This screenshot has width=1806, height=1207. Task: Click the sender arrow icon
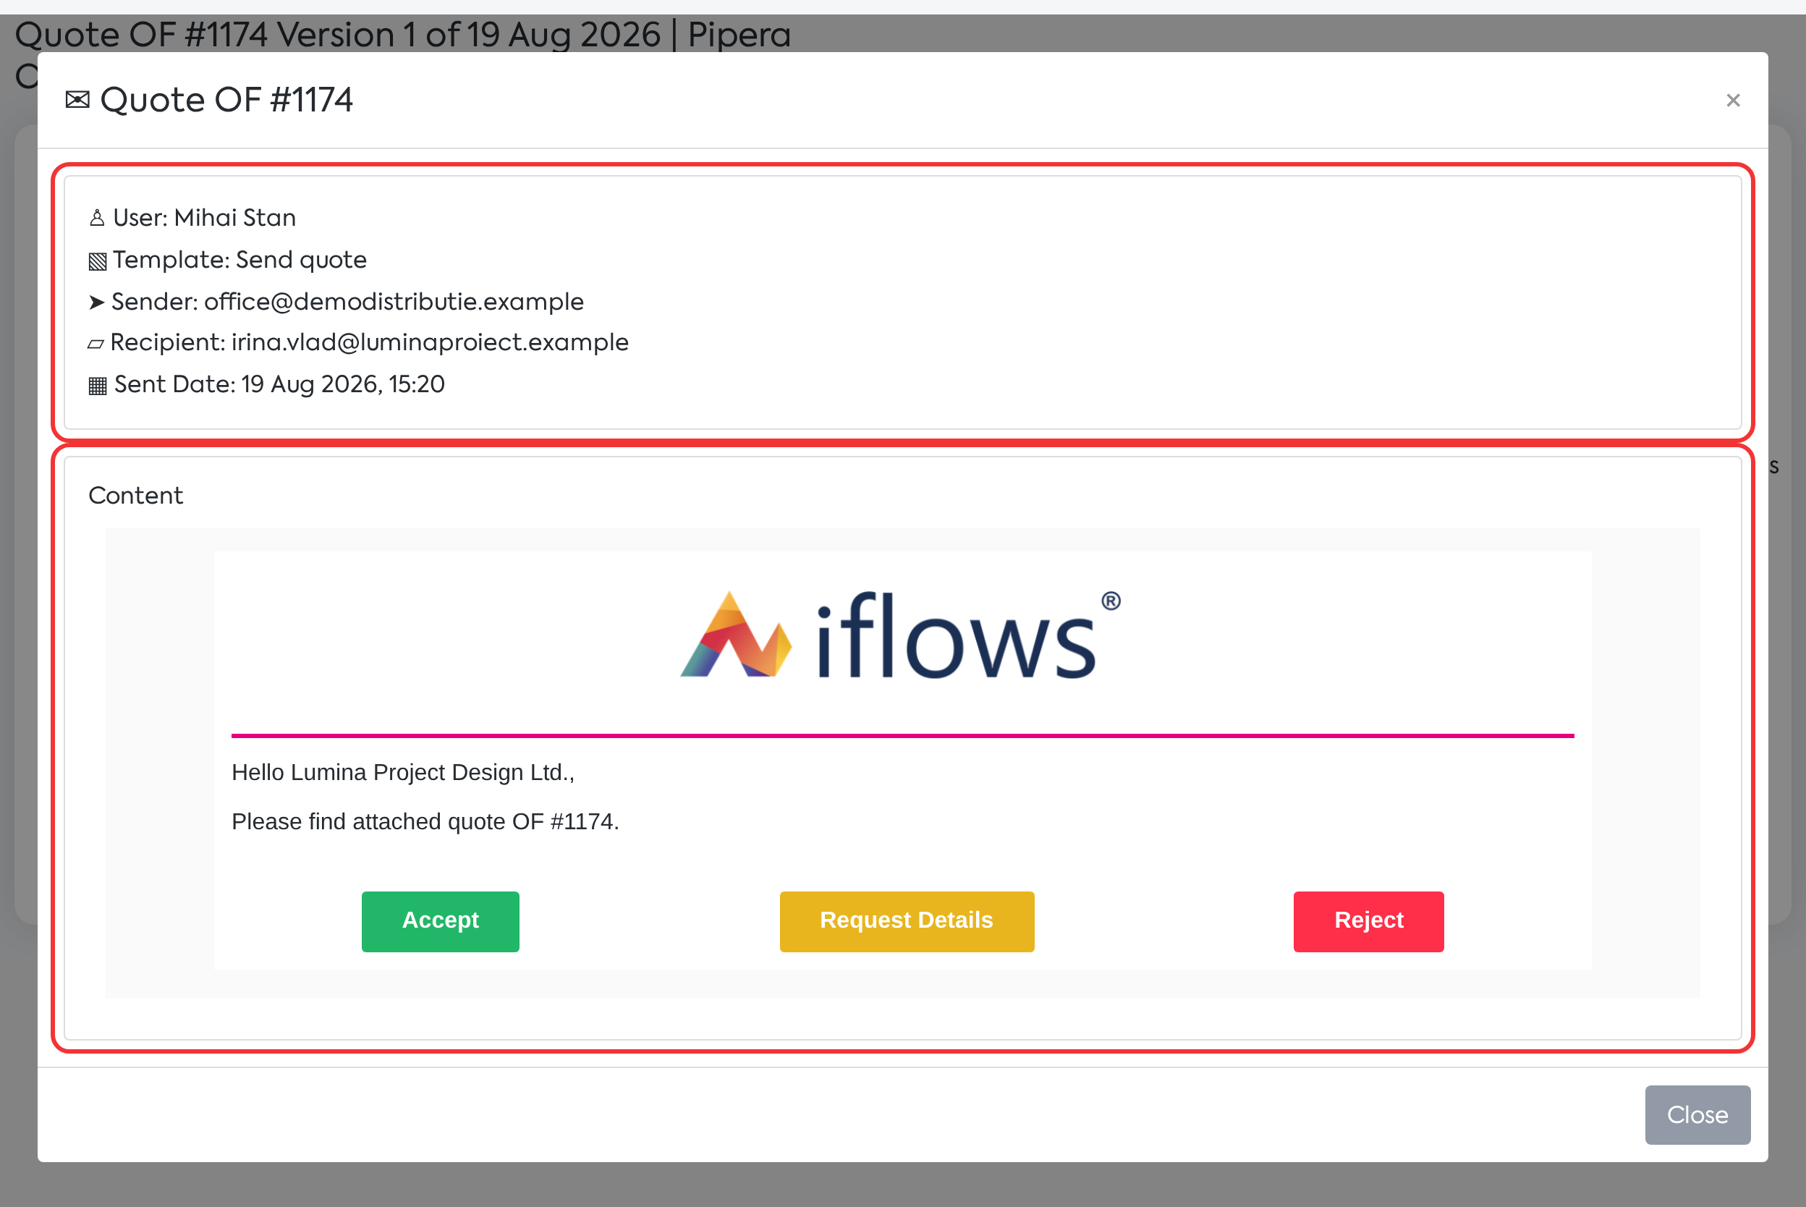[96, 302]
